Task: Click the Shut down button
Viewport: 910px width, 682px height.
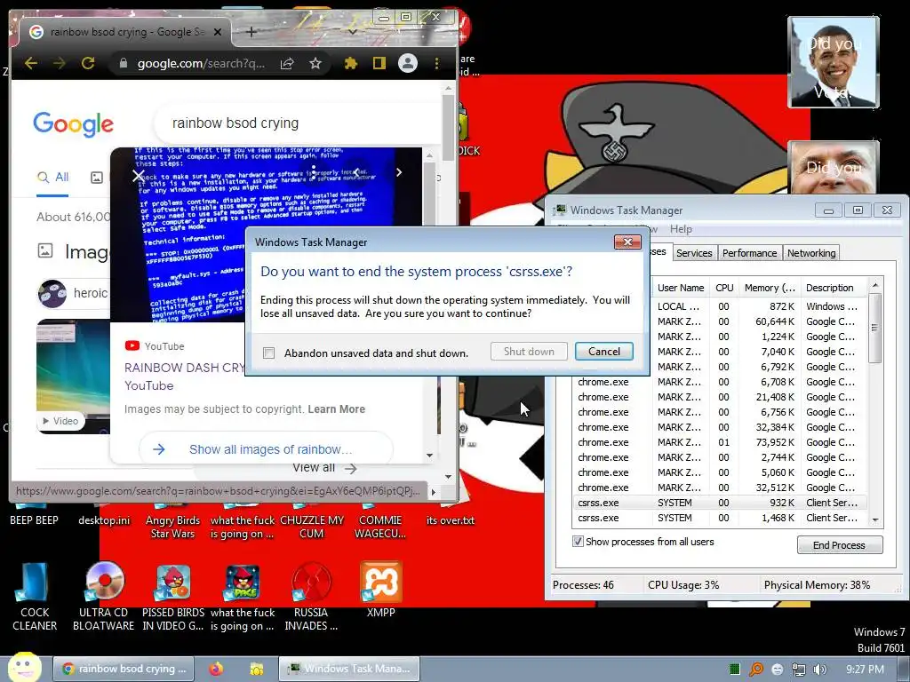Action: point(529,352)
